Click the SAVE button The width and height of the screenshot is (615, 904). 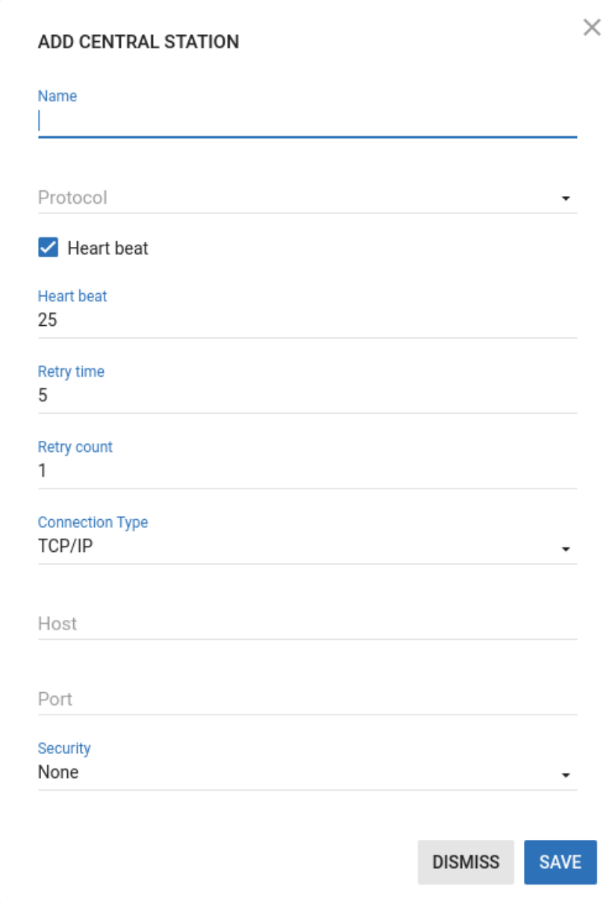(x=561, y=861)
